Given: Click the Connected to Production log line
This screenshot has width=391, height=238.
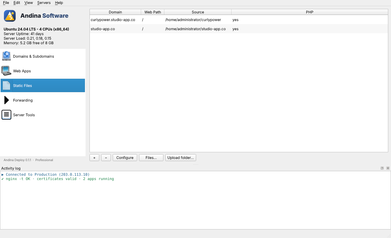Looking at the screenshot, I should coord(46,175).
